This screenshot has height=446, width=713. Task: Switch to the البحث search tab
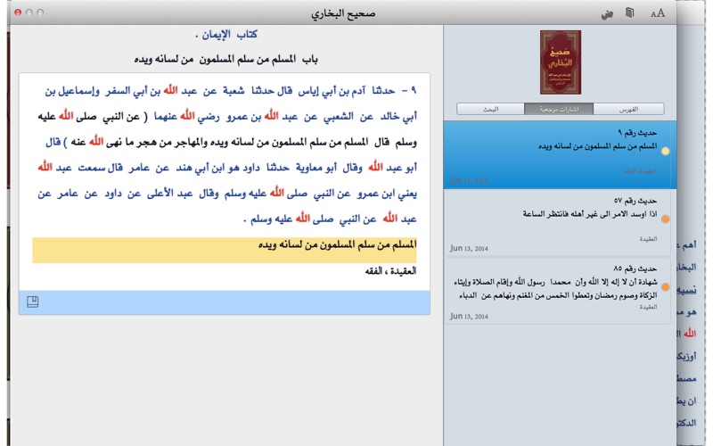(x=490, y=109)
